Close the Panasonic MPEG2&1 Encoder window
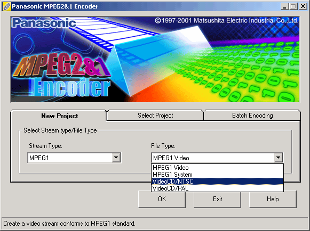310x231 pixels. (303, 6)
